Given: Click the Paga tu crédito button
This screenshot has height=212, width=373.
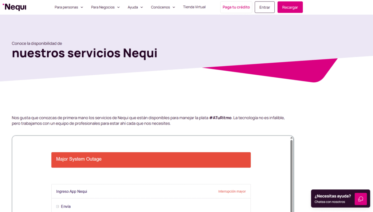Looking at the screenshot, I should click(236, 7).
